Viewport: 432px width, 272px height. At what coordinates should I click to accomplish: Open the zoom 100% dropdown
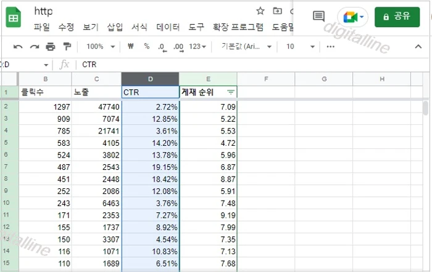tap(101, 46)
